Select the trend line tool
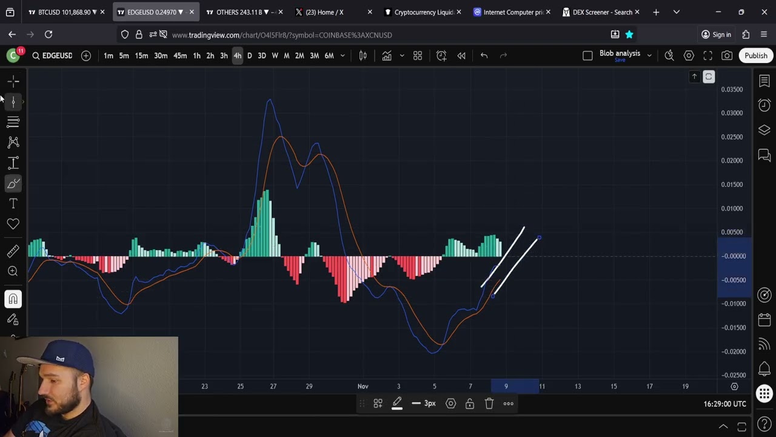 13,101
